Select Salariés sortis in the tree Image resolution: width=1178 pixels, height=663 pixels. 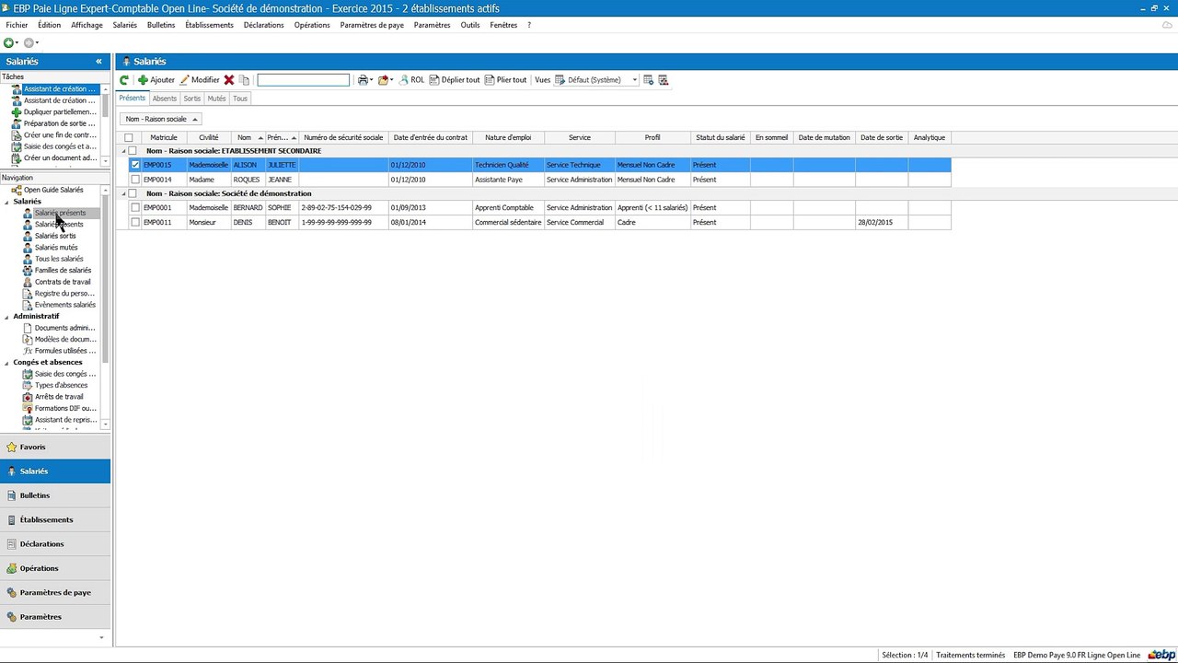55,236
